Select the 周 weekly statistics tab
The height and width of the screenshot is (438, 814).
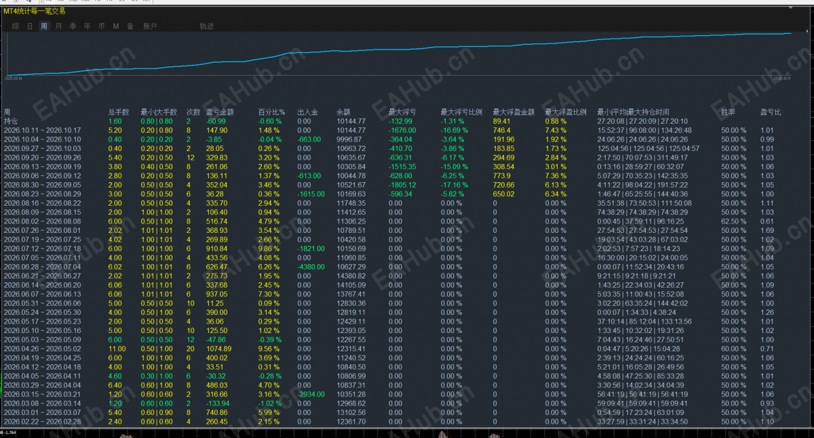(x=44, y=26)
